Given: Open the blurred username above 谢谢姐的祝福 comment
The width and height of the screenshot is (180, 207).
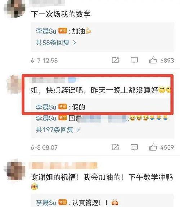Looking at the screenshot, I should 63,166.
